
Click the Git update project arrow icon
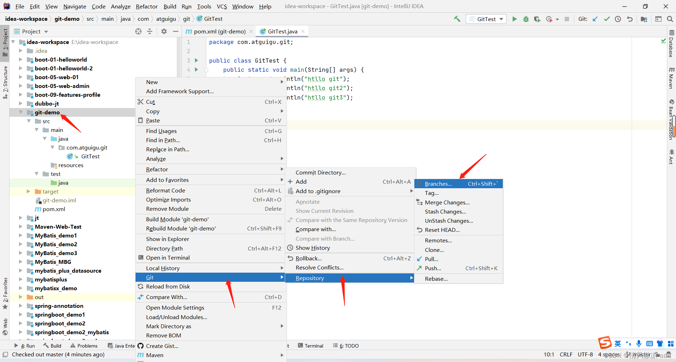pyautogui.click(x=595, y=19)
